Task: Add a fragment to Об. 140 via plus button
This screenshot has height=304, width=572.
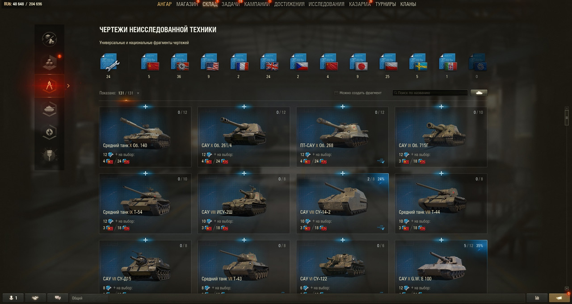Action: pos(146,107)
